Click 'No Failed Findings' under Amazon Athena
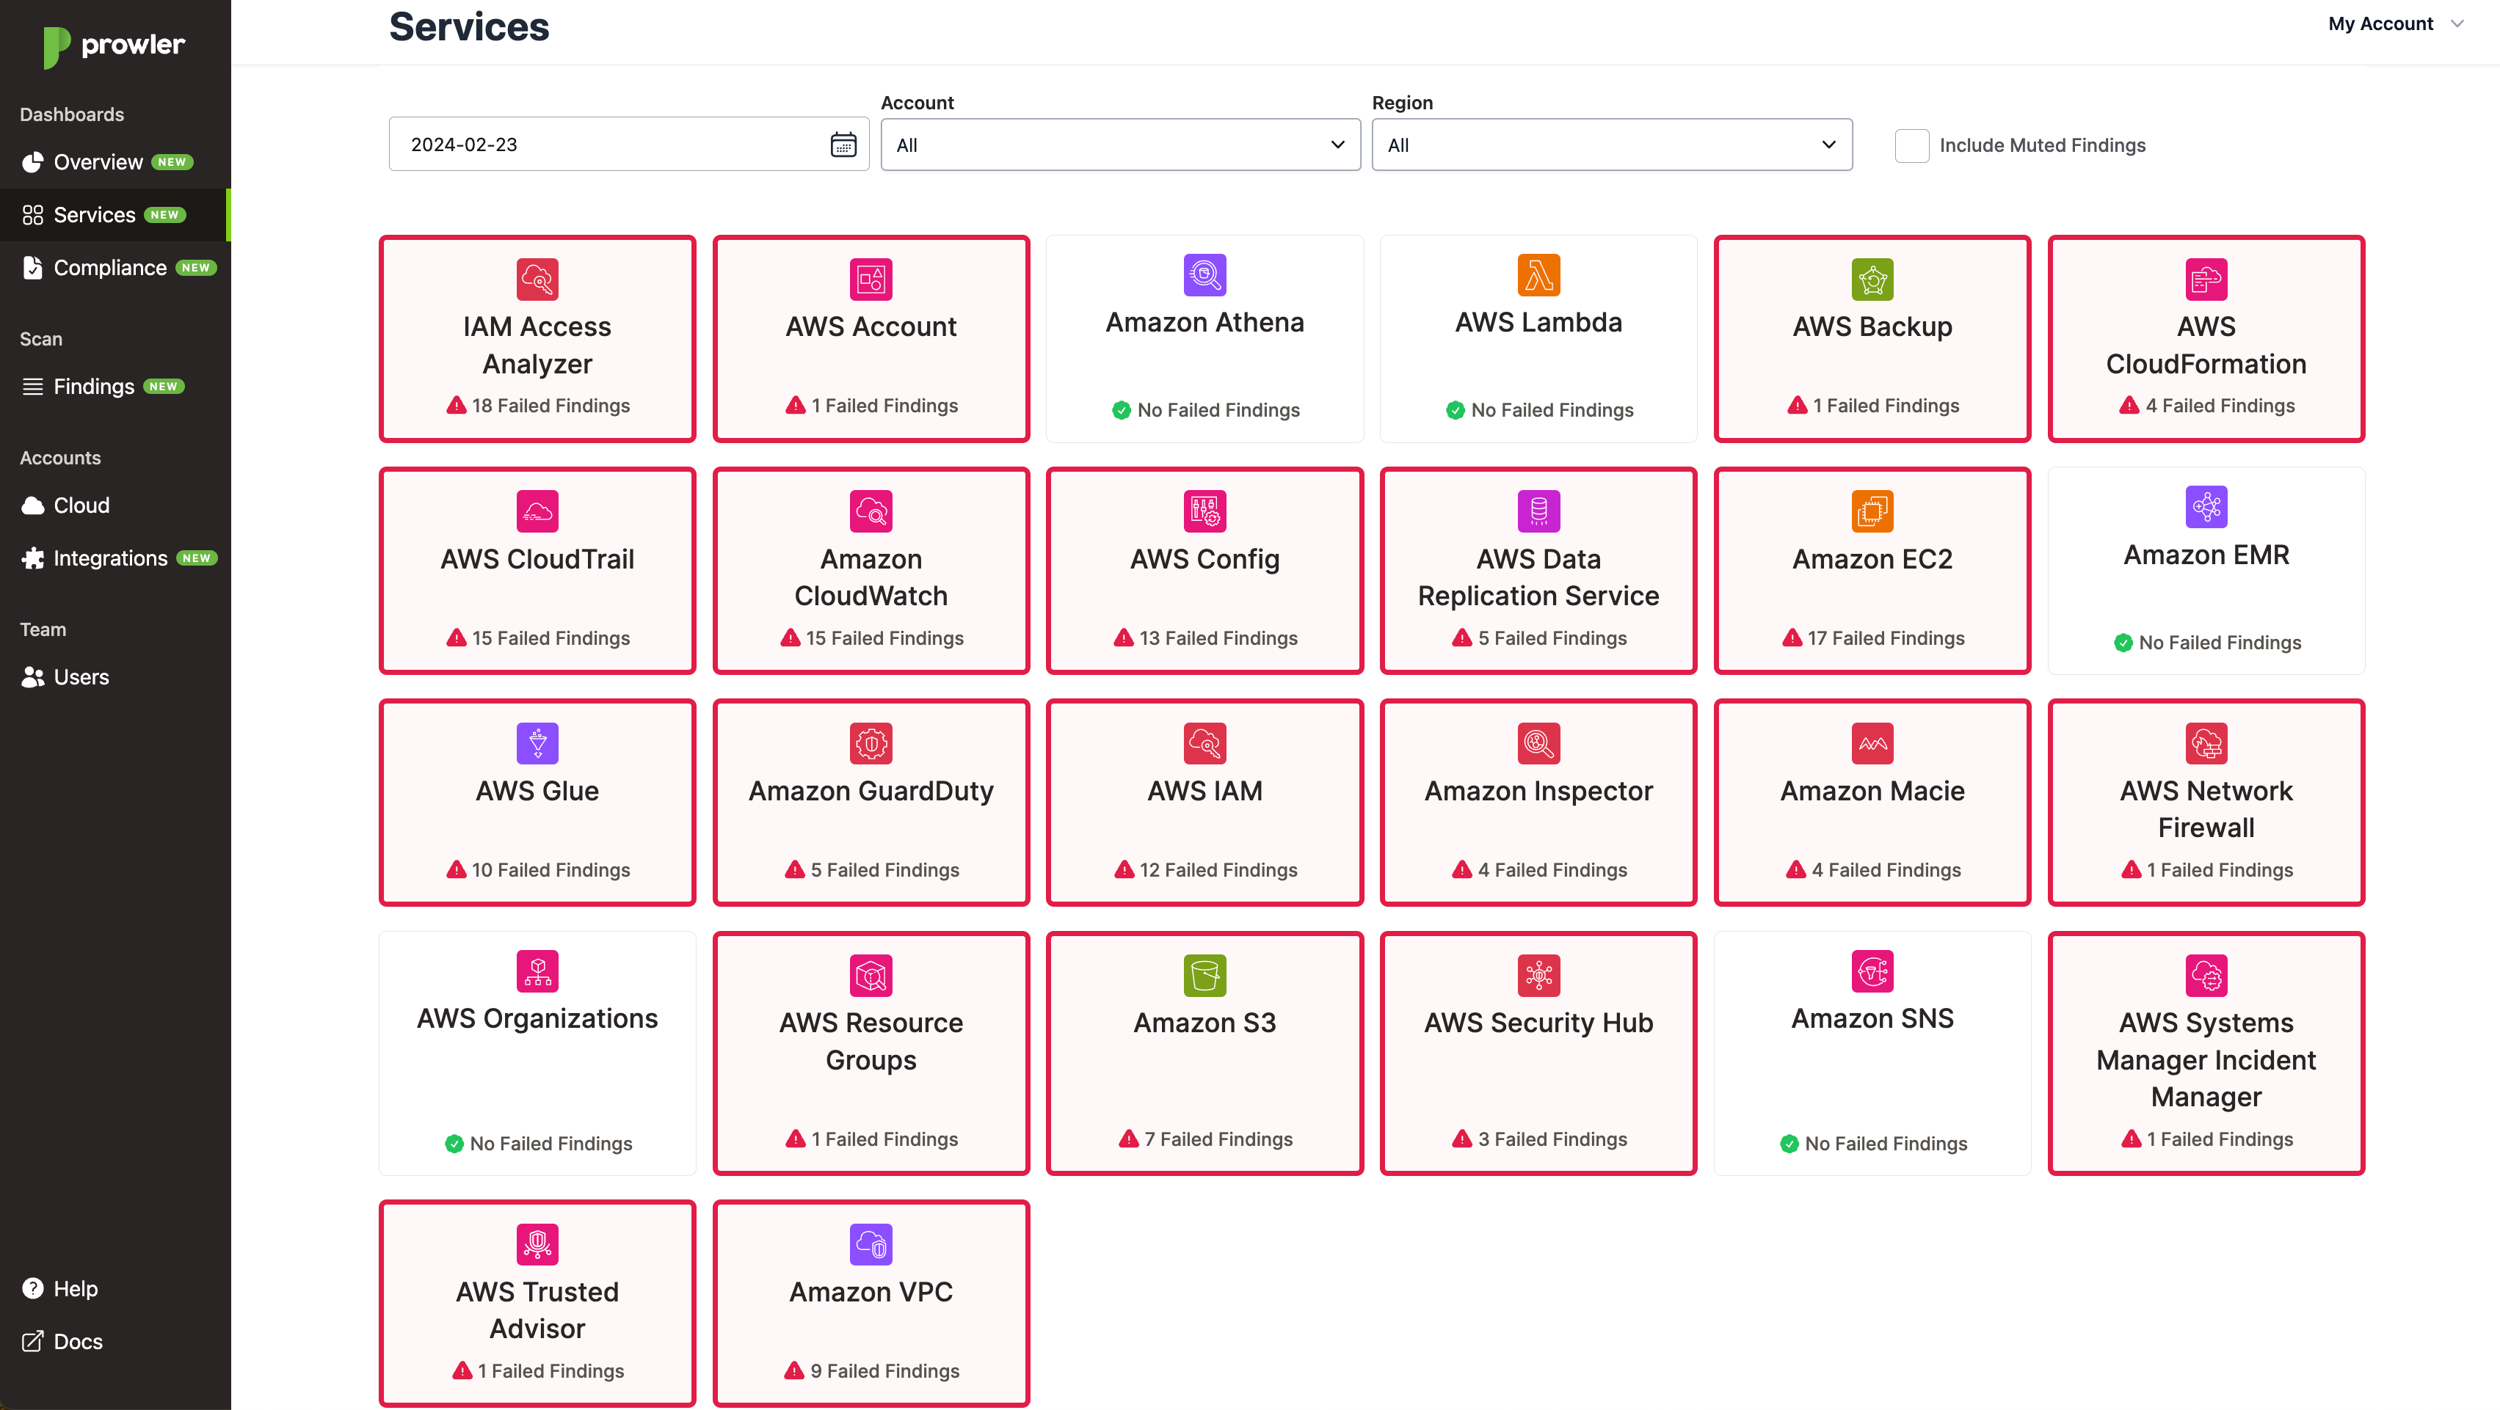Viewport: 2500px width, 1410px height. 1204,410
